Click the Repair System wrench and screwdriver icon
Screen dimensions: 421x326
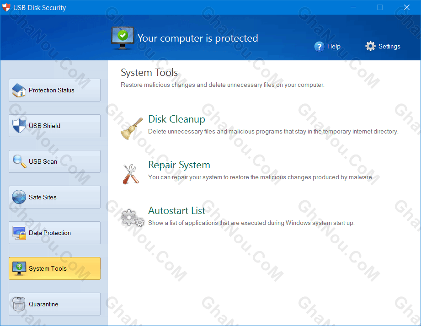(131, 174)
